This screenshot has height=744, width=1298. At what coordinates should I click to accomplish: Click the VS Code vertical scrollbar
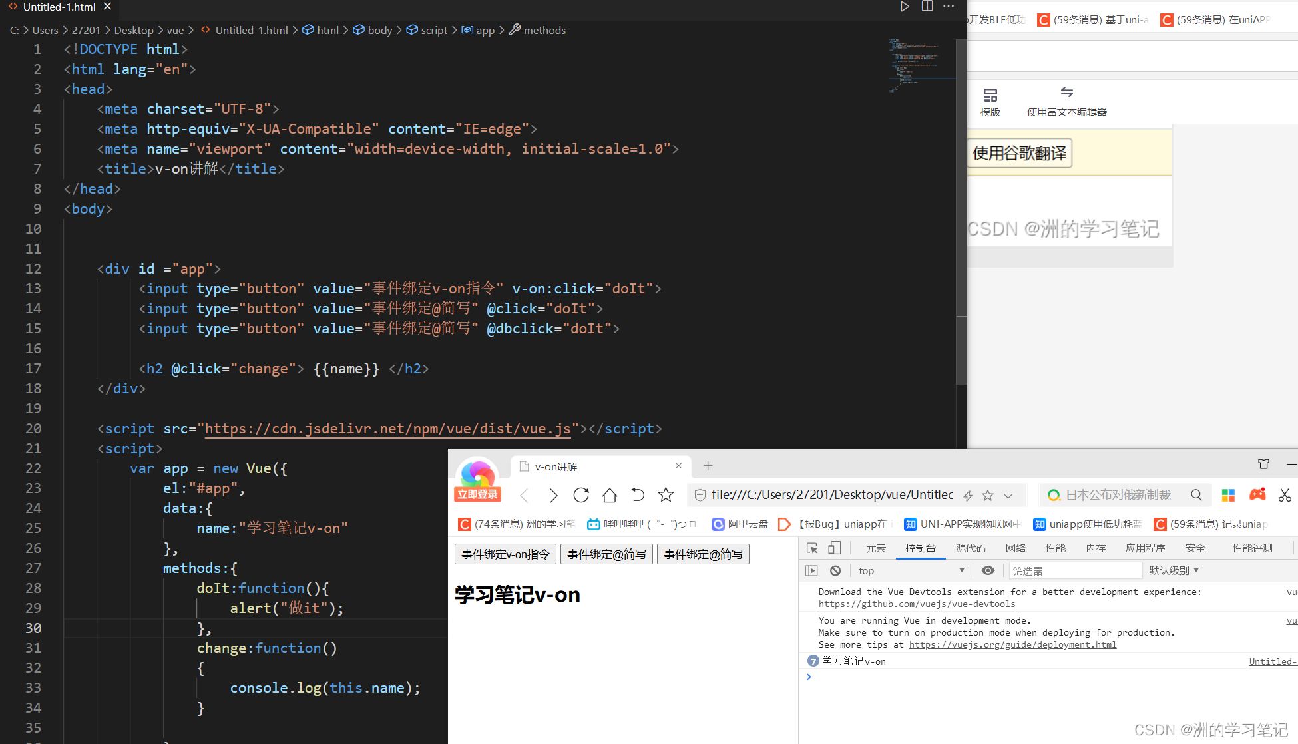pyautogui.click(x=961, y=212)
